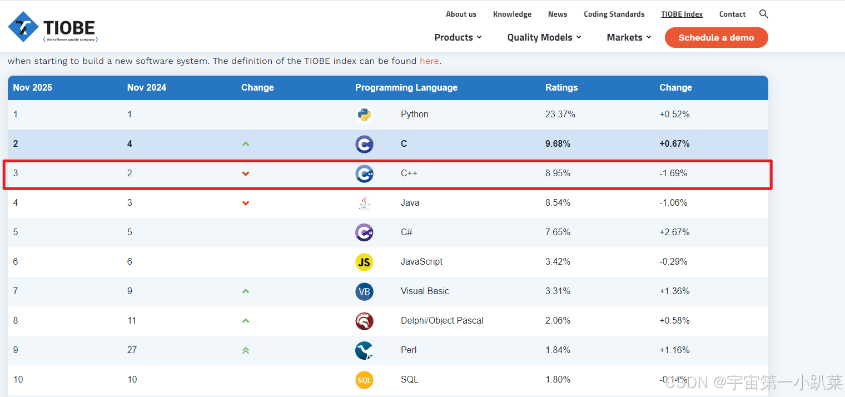Open the search magnifier icon
The width and height of the screenshot is (845, 397).
coord(764,14)
